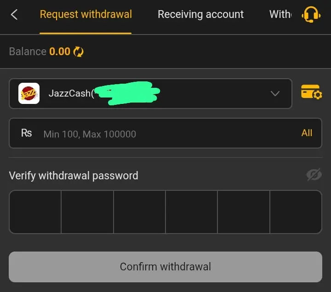Image resolution: width=331 pixels, height=292 pixels.
Task: Select the third password digit box
Action: pyautogui.click(x=139, y=212)
